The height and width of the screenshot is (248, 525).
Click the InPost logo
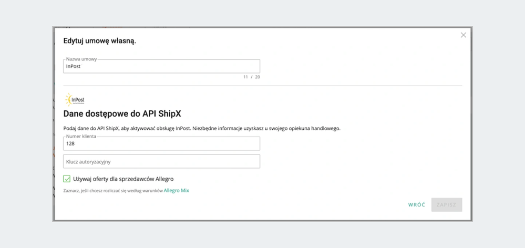74,100
